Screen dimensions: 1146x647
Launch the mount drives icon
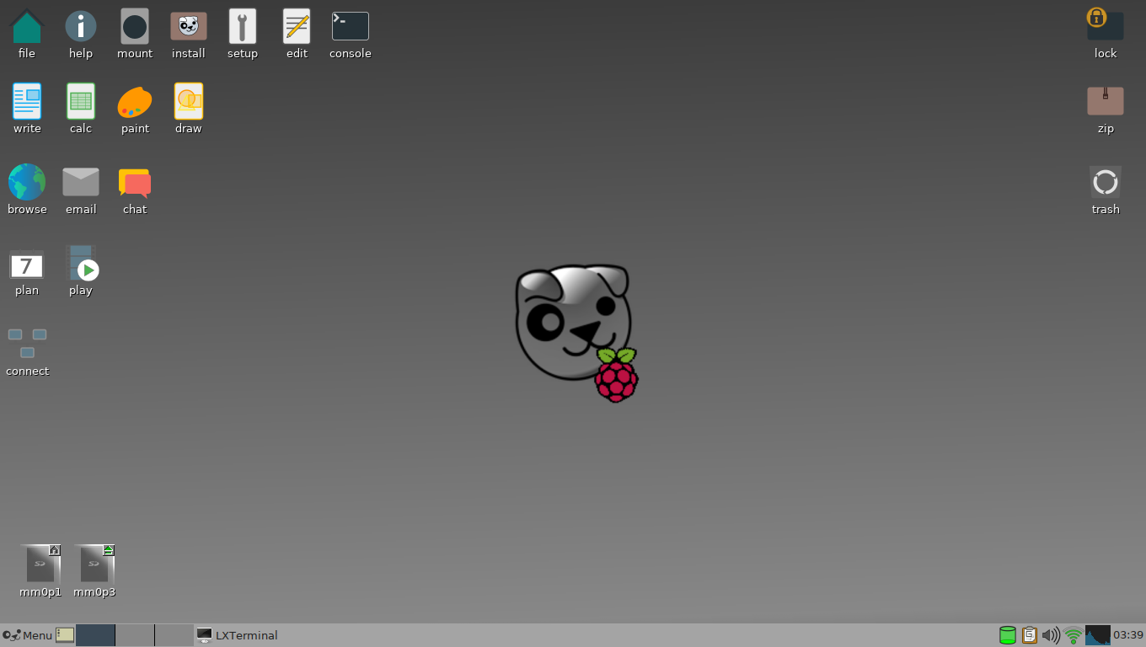pos(135,27)
